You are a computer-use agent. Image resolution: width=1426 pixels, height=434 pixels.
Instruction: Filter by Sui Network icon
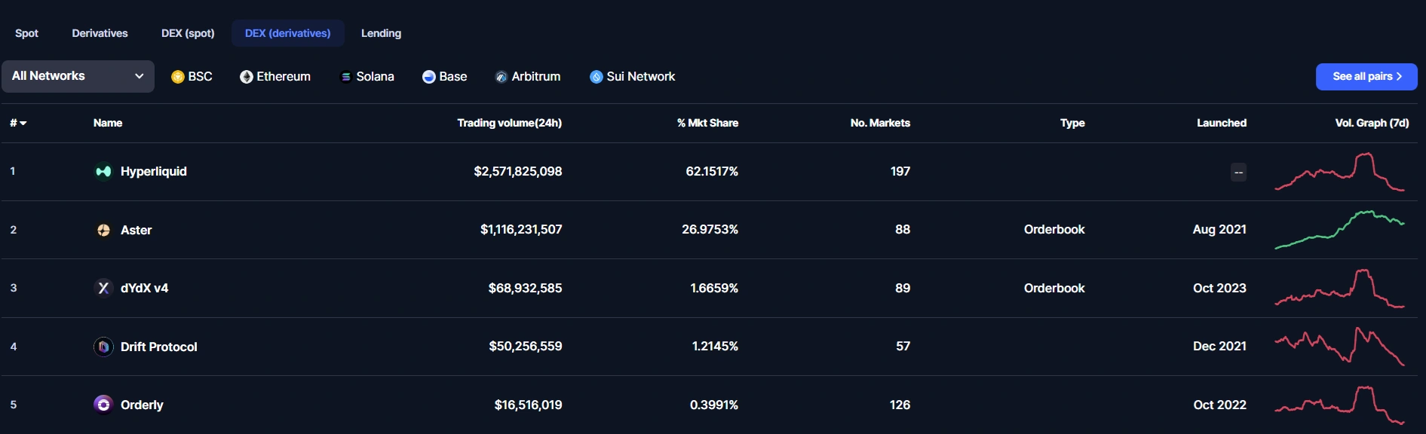click(x=596, y=77)
